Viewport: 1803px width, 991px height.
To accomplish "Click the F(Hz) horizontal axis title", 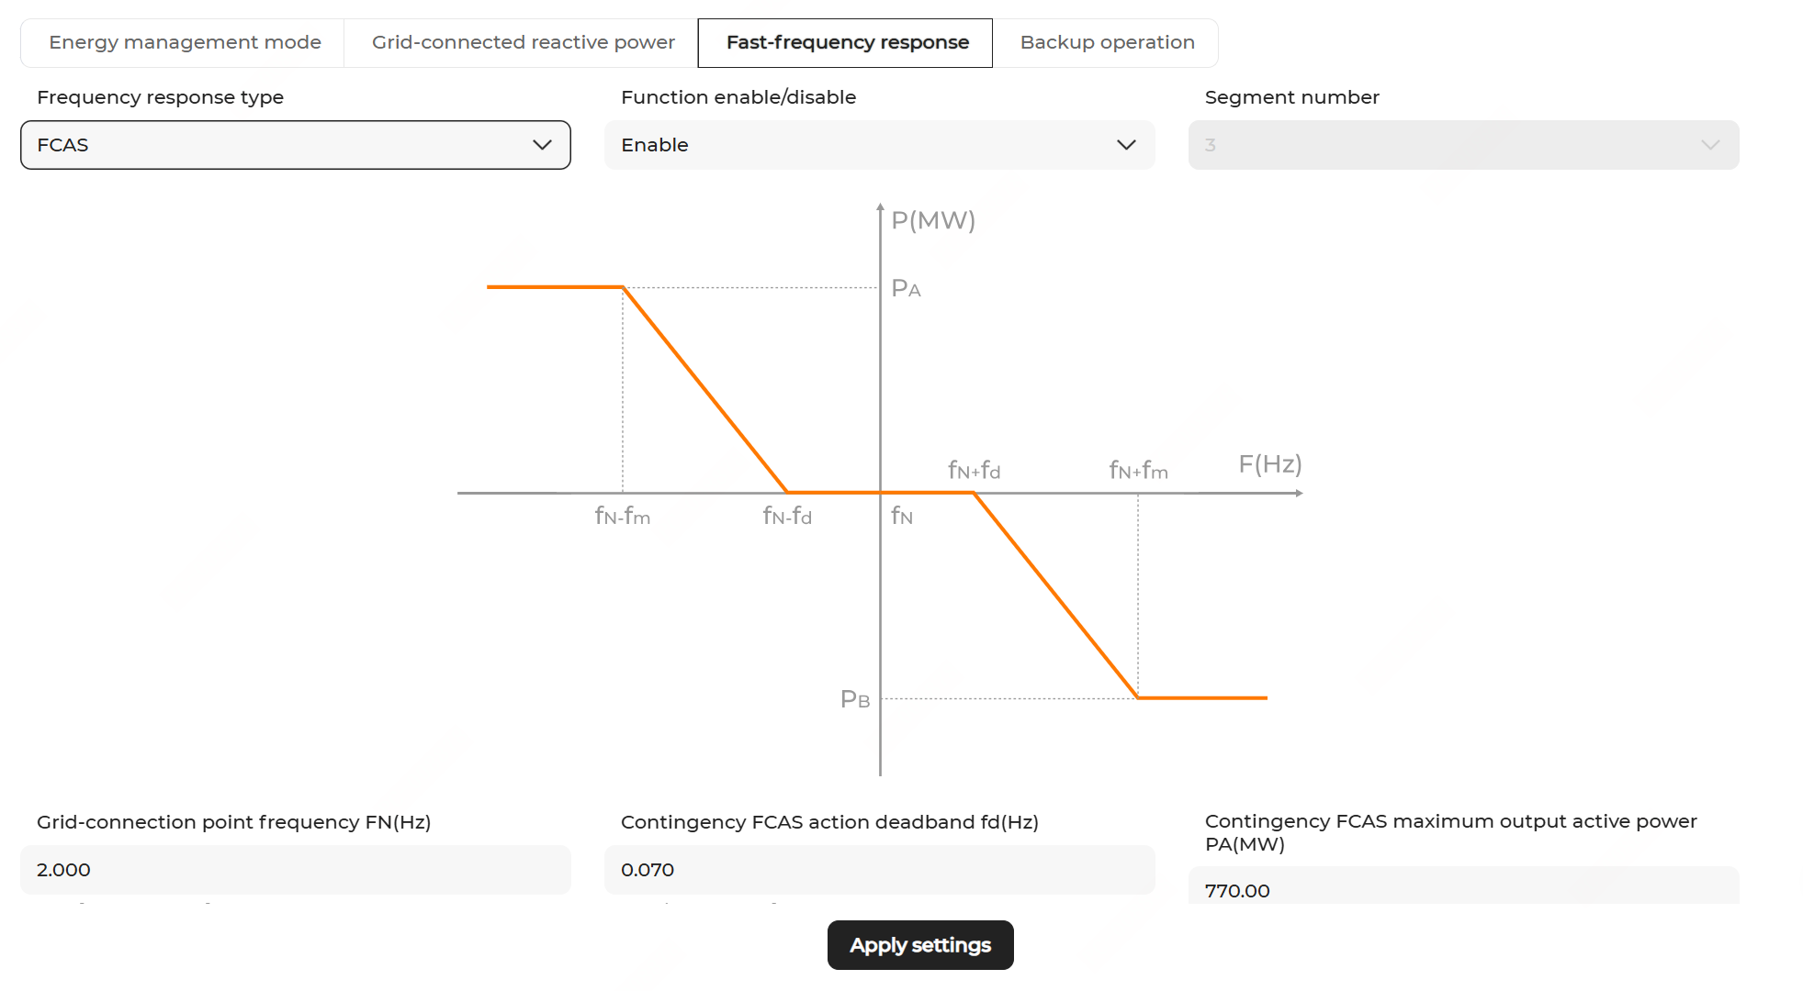I will click(1269, 464).
